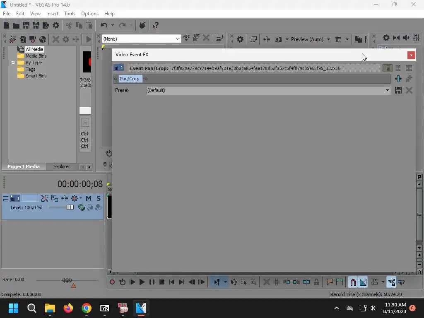The image size is (424, 318).
Task: Select the Pan/Crop plug-in chain button
Action: point(130,79)
